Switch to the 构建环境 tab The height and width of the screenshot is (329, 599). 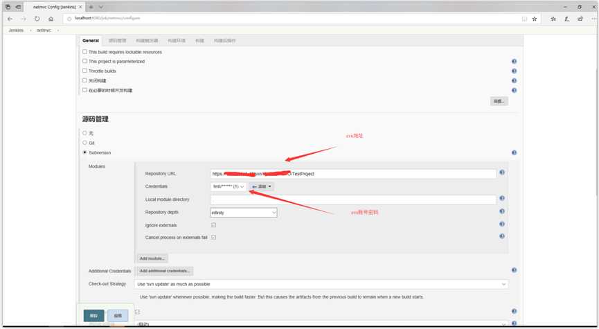[x=177, y=40]
